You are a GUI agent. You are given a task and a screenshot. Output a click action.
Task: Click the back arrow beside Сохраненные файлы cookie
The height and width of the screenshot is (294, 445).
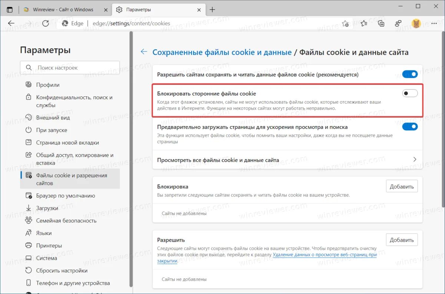point(144,52)
